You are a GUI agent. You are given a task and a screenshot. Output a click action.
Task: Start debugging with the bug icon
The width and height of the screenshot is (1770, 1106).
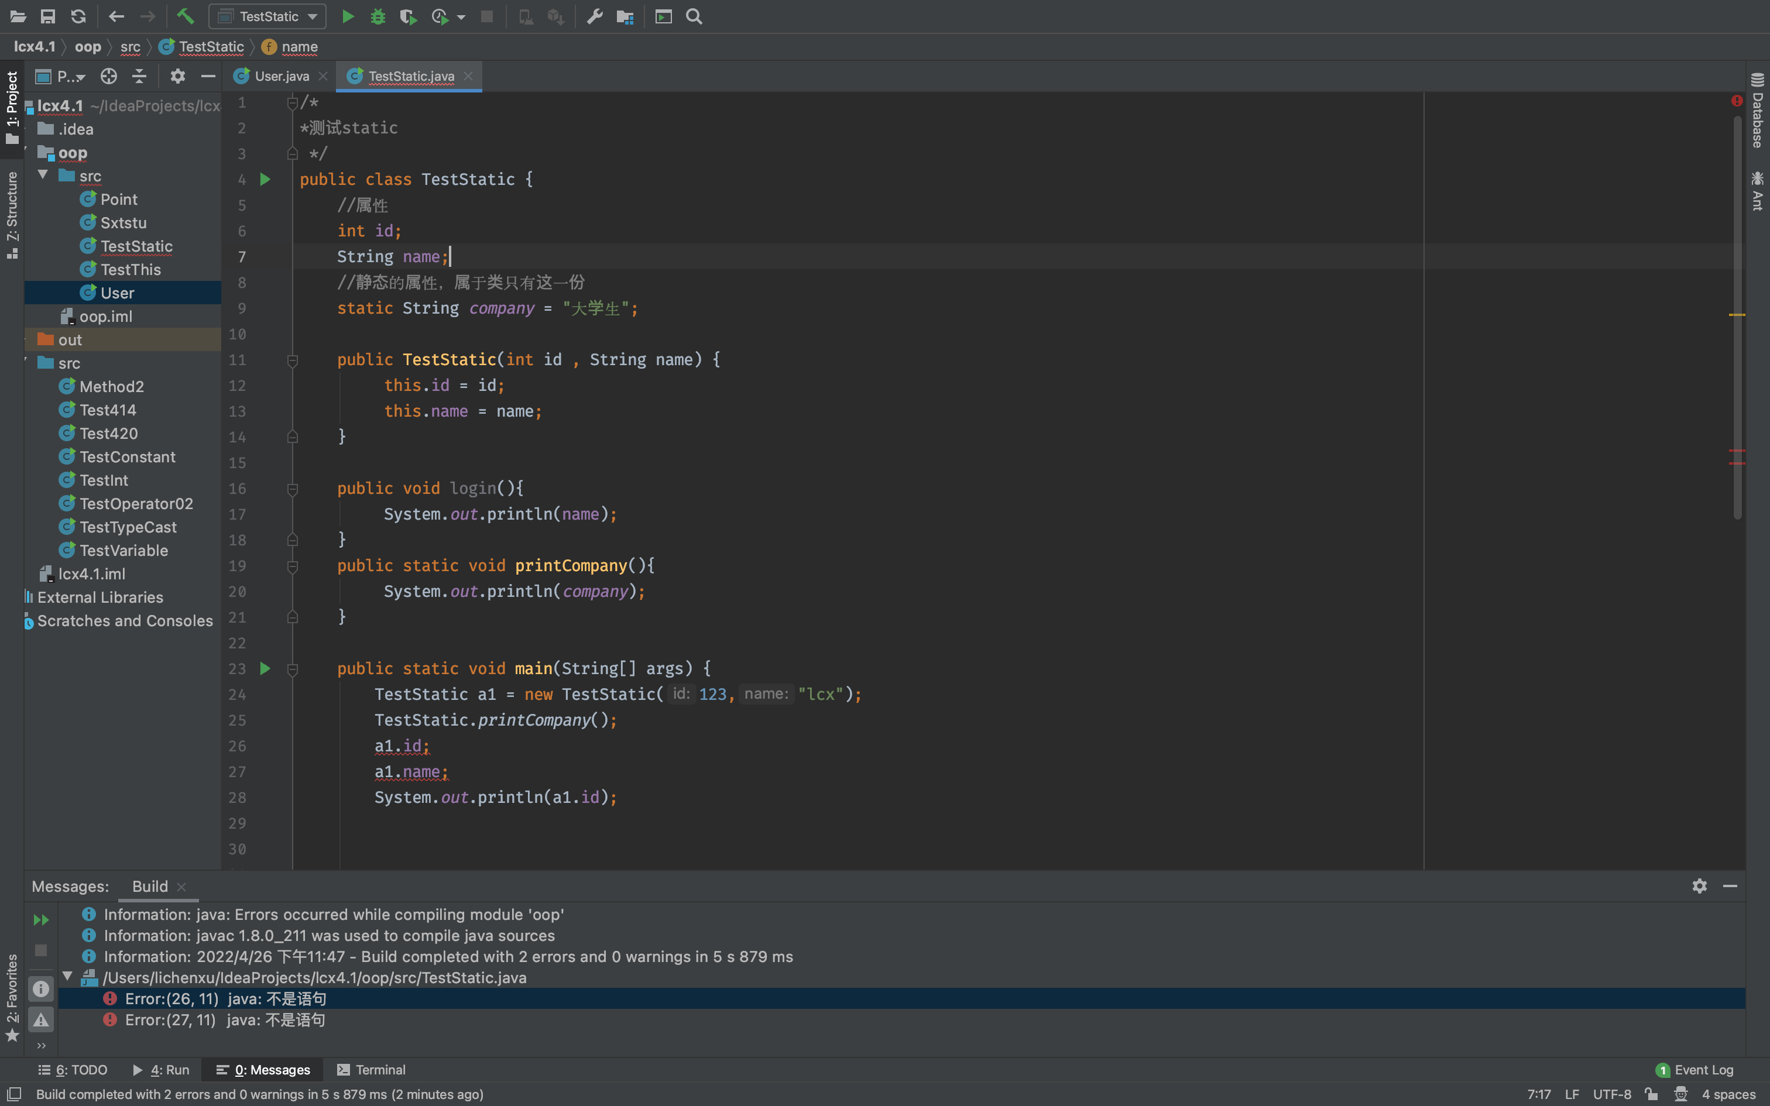tap(378, 16)
